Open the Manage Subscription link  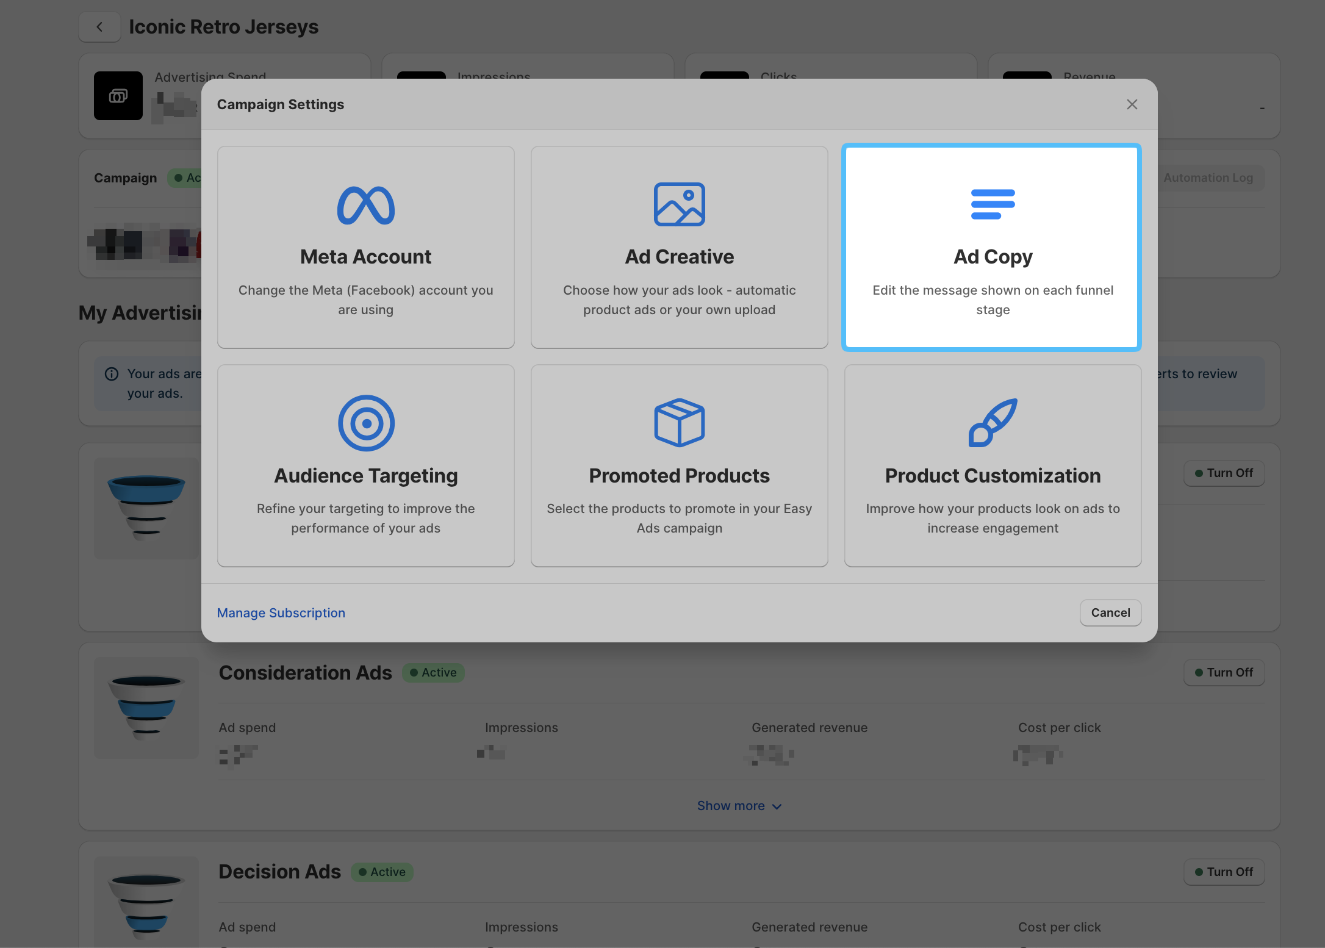[281, 612]
